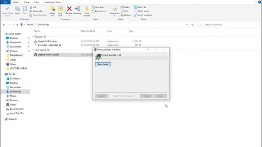Open 3D Objects in navigation pane
This screenshot has height=147, width=262.
15,78
